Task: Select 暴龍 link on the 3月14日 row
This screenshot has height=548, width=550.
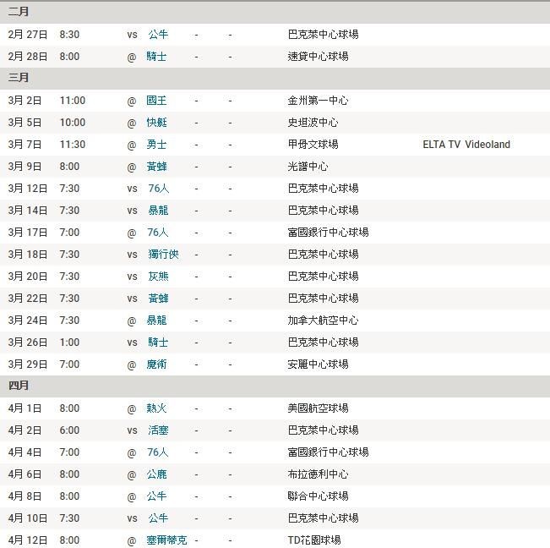Action: pos(157,211)
